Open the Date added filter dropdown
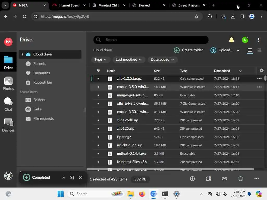The height and width of the screenshot is (200, 267). click(x=162, y=60)
